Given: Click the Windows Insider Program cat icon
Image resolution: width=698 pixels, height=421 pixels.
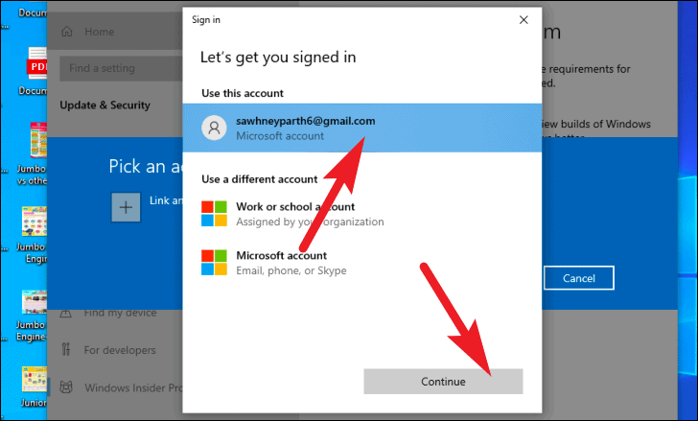Looking at the screenshot, I should point(66,387).
